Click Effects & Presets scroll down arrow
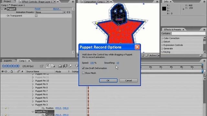This screenshot has height=116, width=207. 205,52
